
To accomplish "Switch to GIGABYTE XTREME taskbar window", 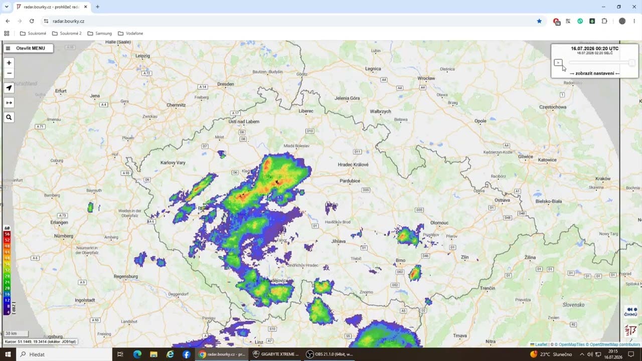I will pos(276,354).
